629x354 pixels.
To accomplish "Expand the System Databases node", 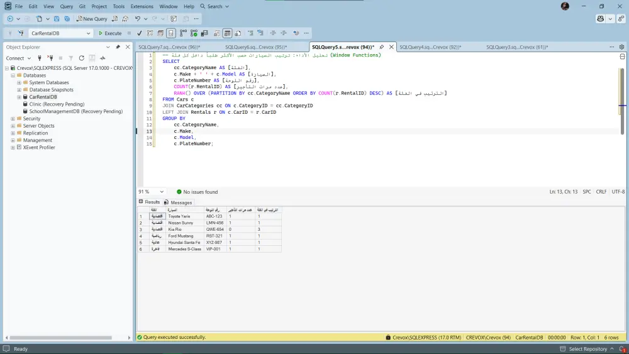I will [x=19, y=82].
